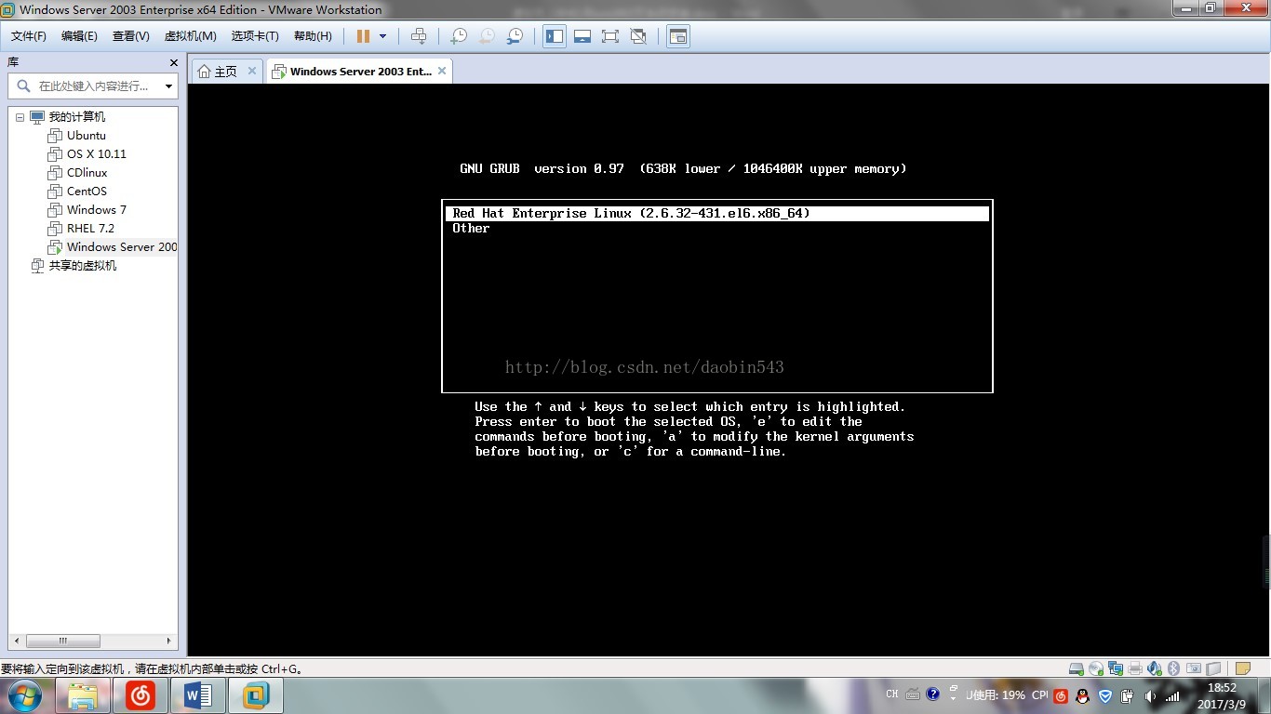Select the OS X 10.11 virtual machine
Image resolution: width=1271 pixels, height=714 pixels.
(97, 154)
